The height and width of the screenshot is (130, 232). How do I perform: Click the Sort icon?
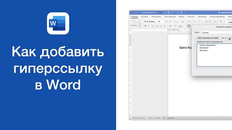(x=215, y=22)
